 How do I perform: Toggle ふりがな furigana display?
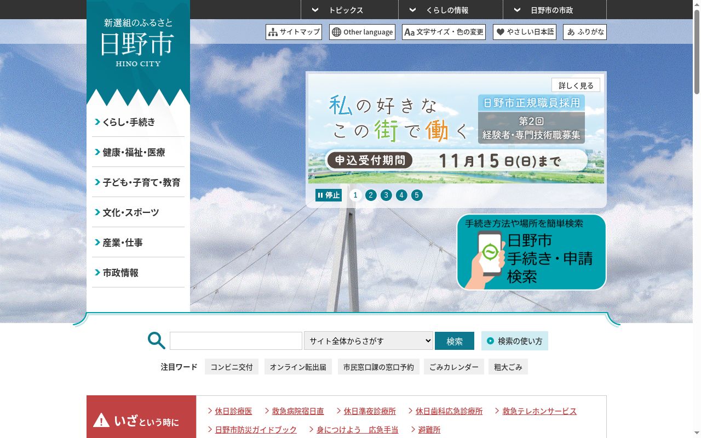[585, 32]
